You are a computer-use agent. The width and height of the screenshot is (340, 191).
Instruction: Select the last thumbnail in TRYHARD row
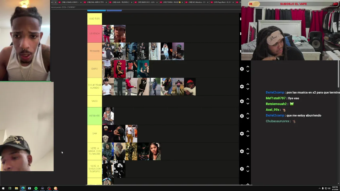point(178,51)
